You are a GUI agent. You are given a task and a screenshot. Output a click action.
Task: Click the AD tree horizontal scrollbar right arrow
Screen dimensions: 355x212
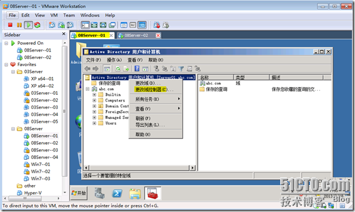click(x=192, y=168)
